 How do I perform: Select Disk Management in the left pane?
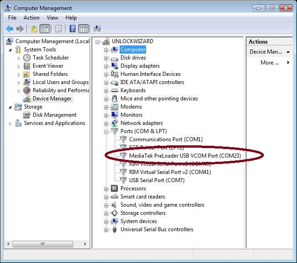[x=54, y=115]
